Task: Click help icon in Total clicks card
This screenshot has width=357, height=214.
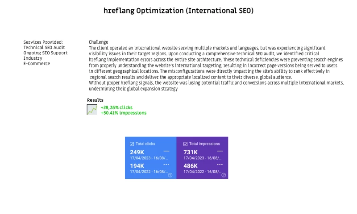Action: (170, 175)
